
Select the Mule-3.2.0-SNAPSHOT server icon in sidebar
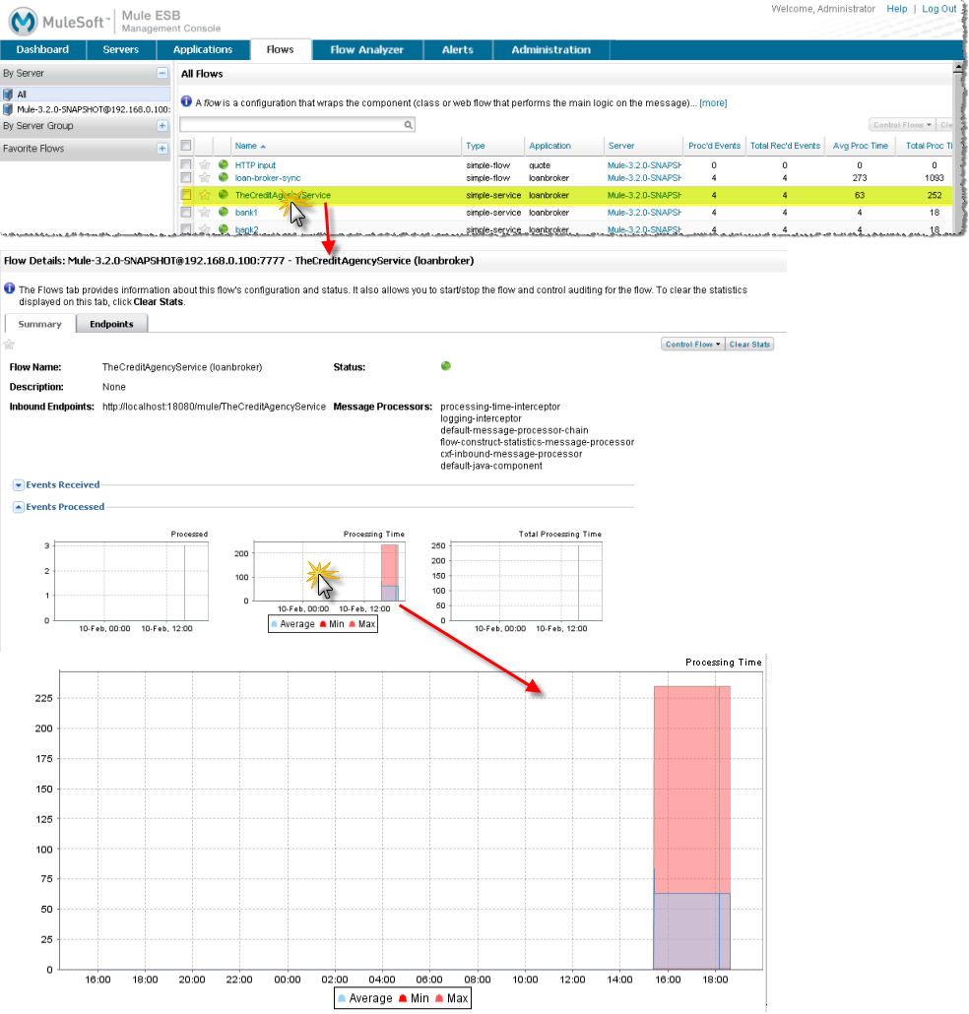pyautogui.click(x=8, y=109)
